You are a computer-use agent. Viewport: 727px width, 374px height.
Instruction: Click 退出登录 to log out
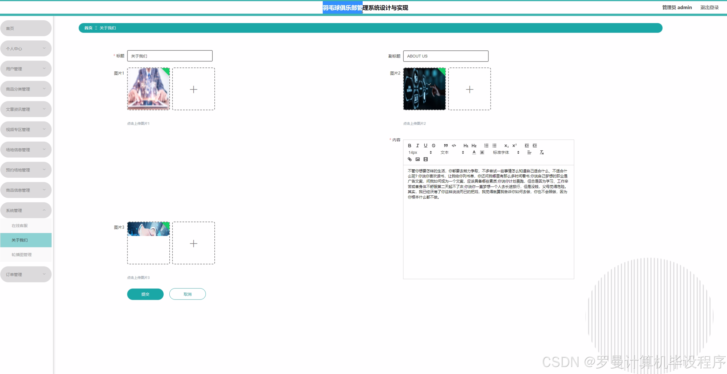coord(709,7)
